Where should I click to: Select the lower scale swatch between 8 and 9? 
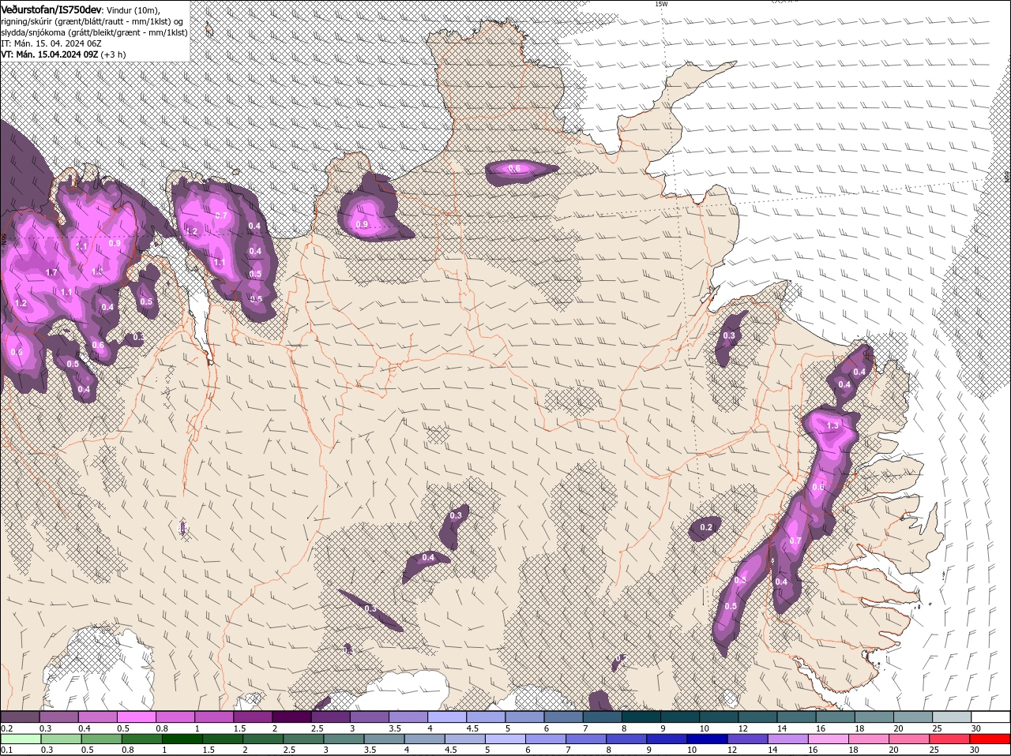click(626, 739)
